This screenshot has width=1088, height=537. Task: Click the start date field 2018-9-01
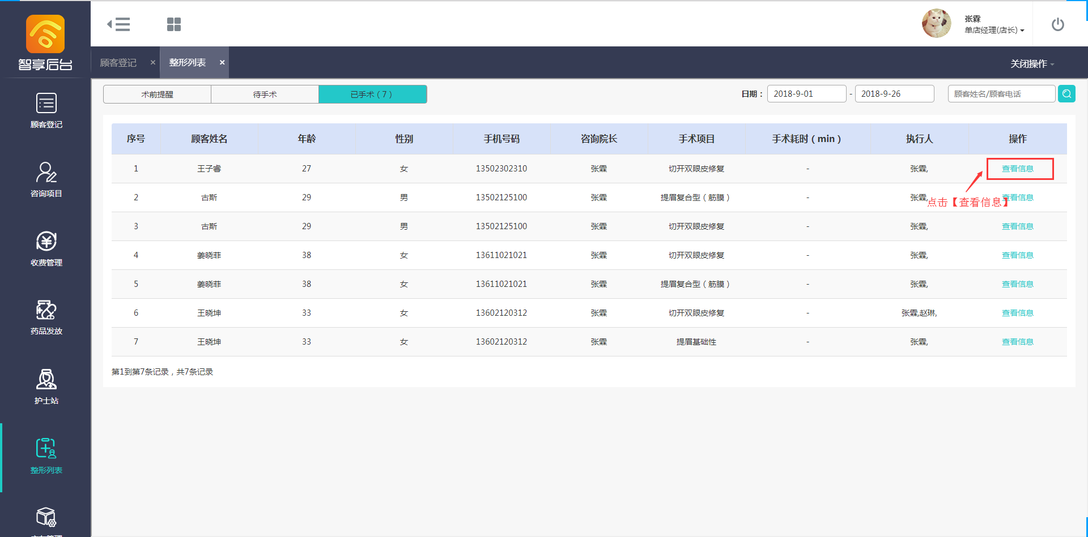click(806, 94)
